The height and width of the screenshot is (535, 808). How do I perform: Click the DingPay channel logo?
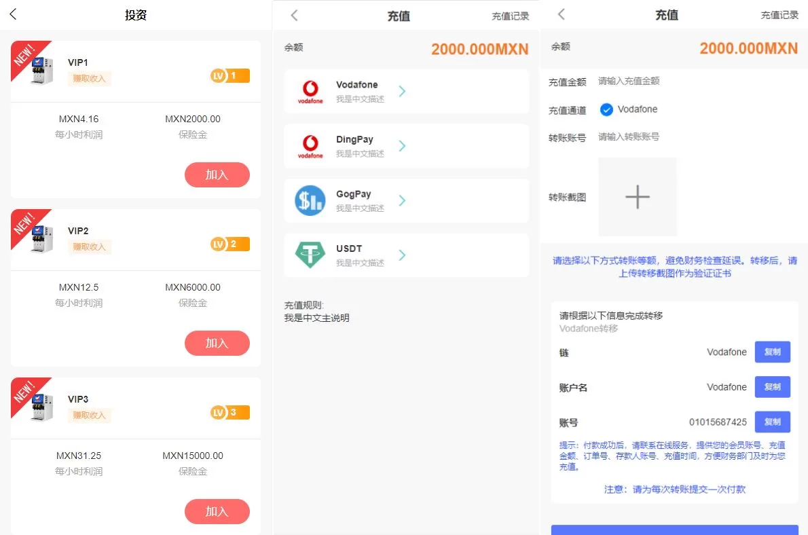[310, 147]
